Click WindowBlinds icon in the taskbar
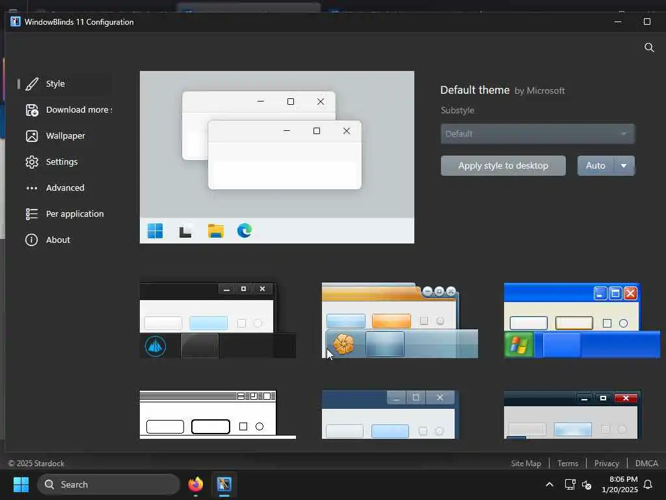This screenshot has height=500, width=666. point(224,484)
